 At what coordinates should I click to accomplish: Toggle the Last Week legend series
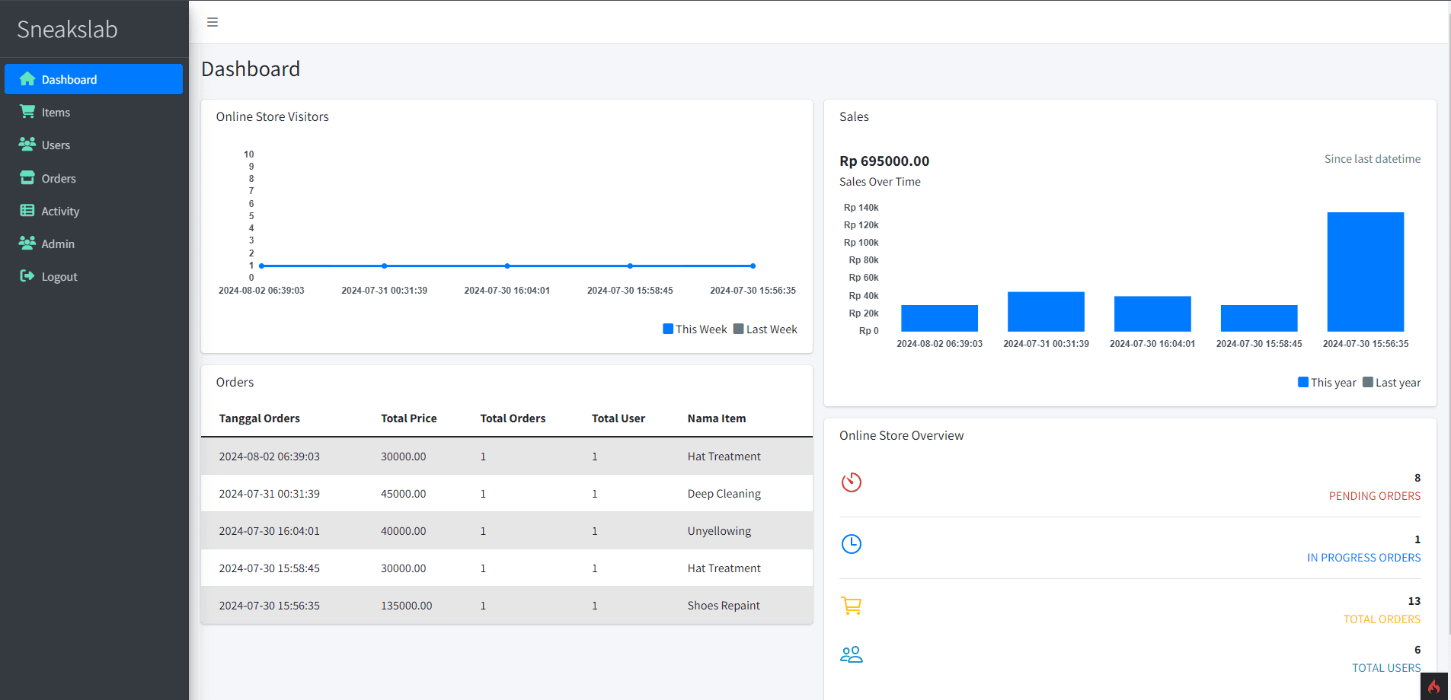(x=765, y=329)
